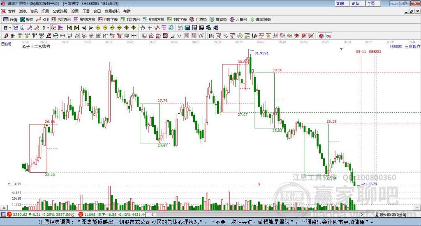The height and width of the screenshot is (226, 421).
Task: Click the calendar date icon
Action: (180, 28)
